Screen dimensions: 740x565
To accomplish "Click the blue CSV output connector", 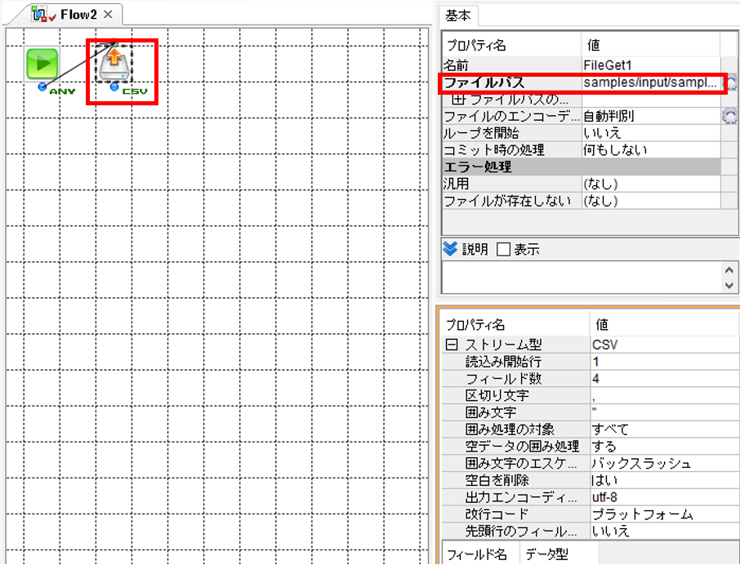I will click(114, 87).
